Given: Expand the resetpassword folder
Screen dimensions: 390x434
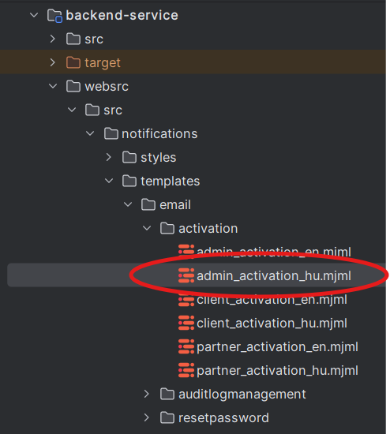Looking at the screenshot, I should click(147, 417).
